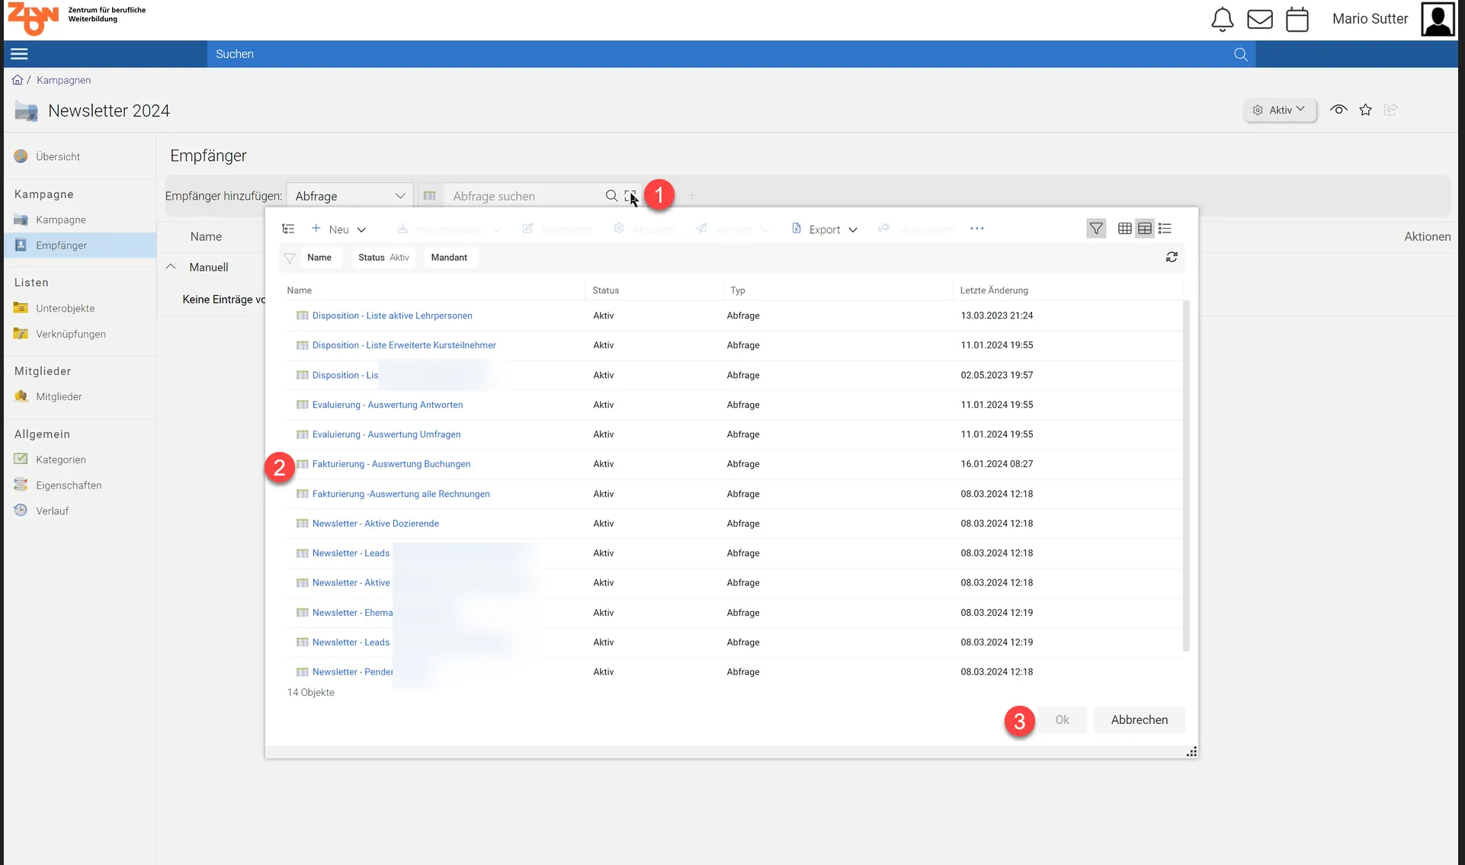This screenshot has height=865, width=1465.
Task: Open the Abfrage selection dialog icon
Action: tap(630, 196)
